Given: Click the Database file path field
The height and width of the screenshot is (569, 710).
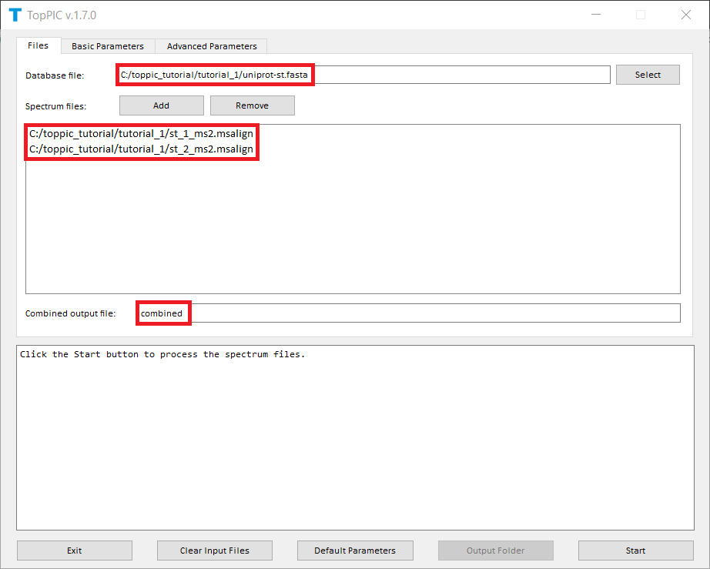Looking at the screenshot, I should (363, 75).
